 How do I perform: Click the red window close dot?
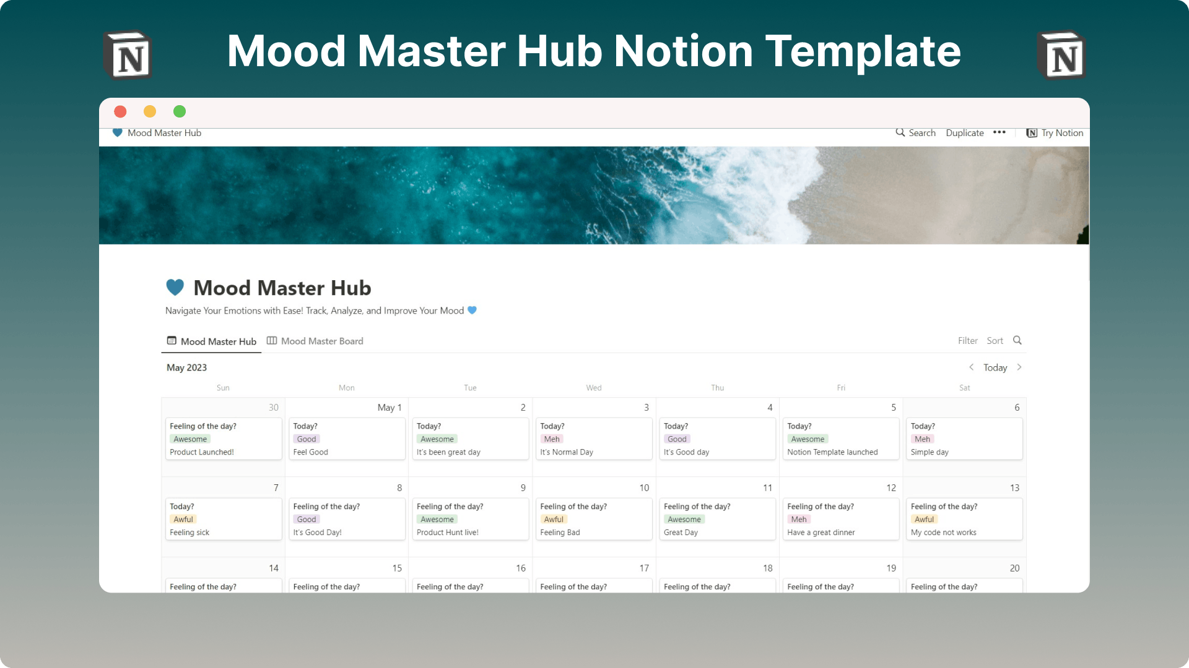tap(120, 111)
